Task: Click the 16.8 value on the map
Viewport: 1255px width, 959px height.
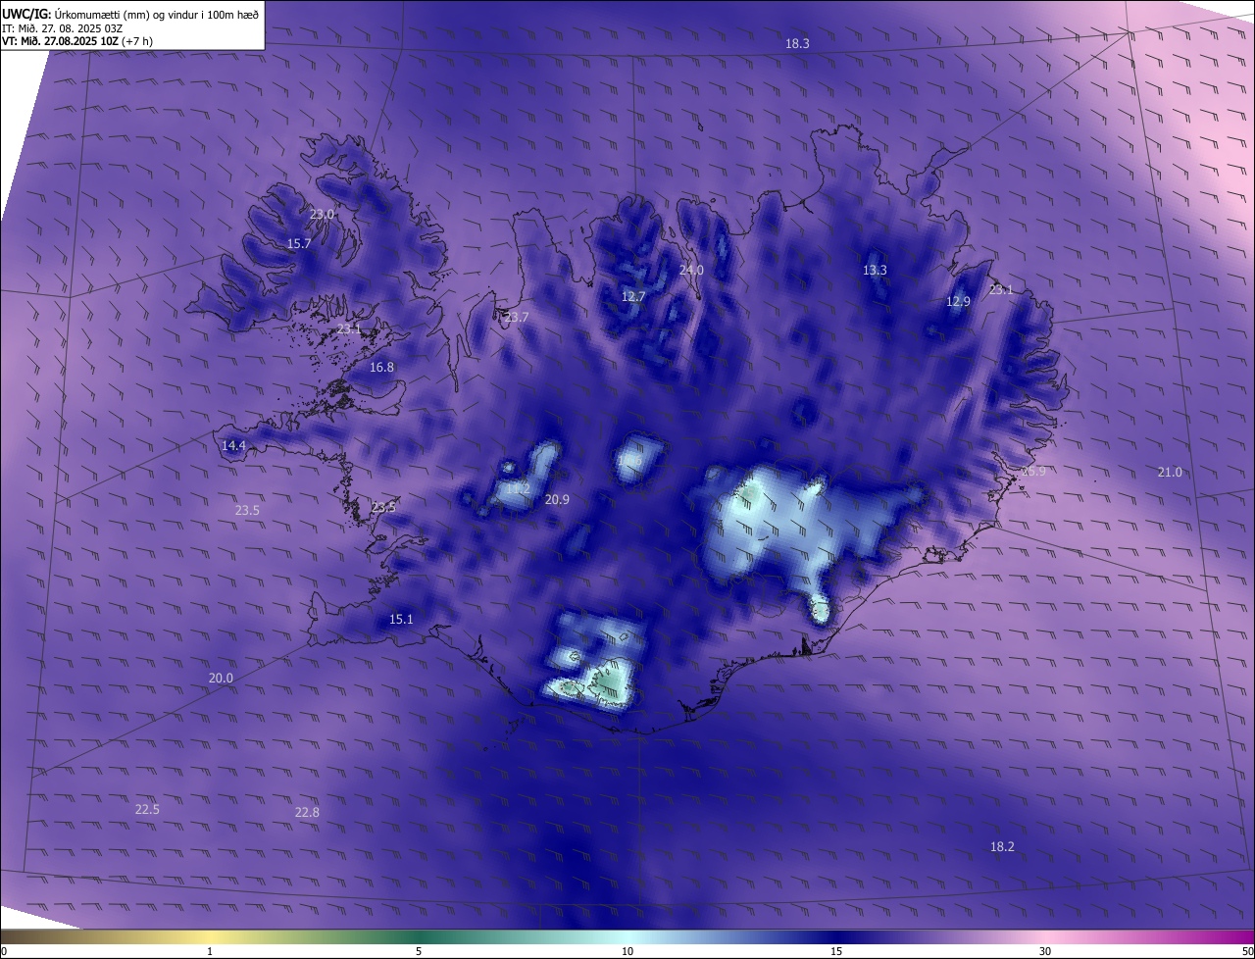Action: [381, 368]
